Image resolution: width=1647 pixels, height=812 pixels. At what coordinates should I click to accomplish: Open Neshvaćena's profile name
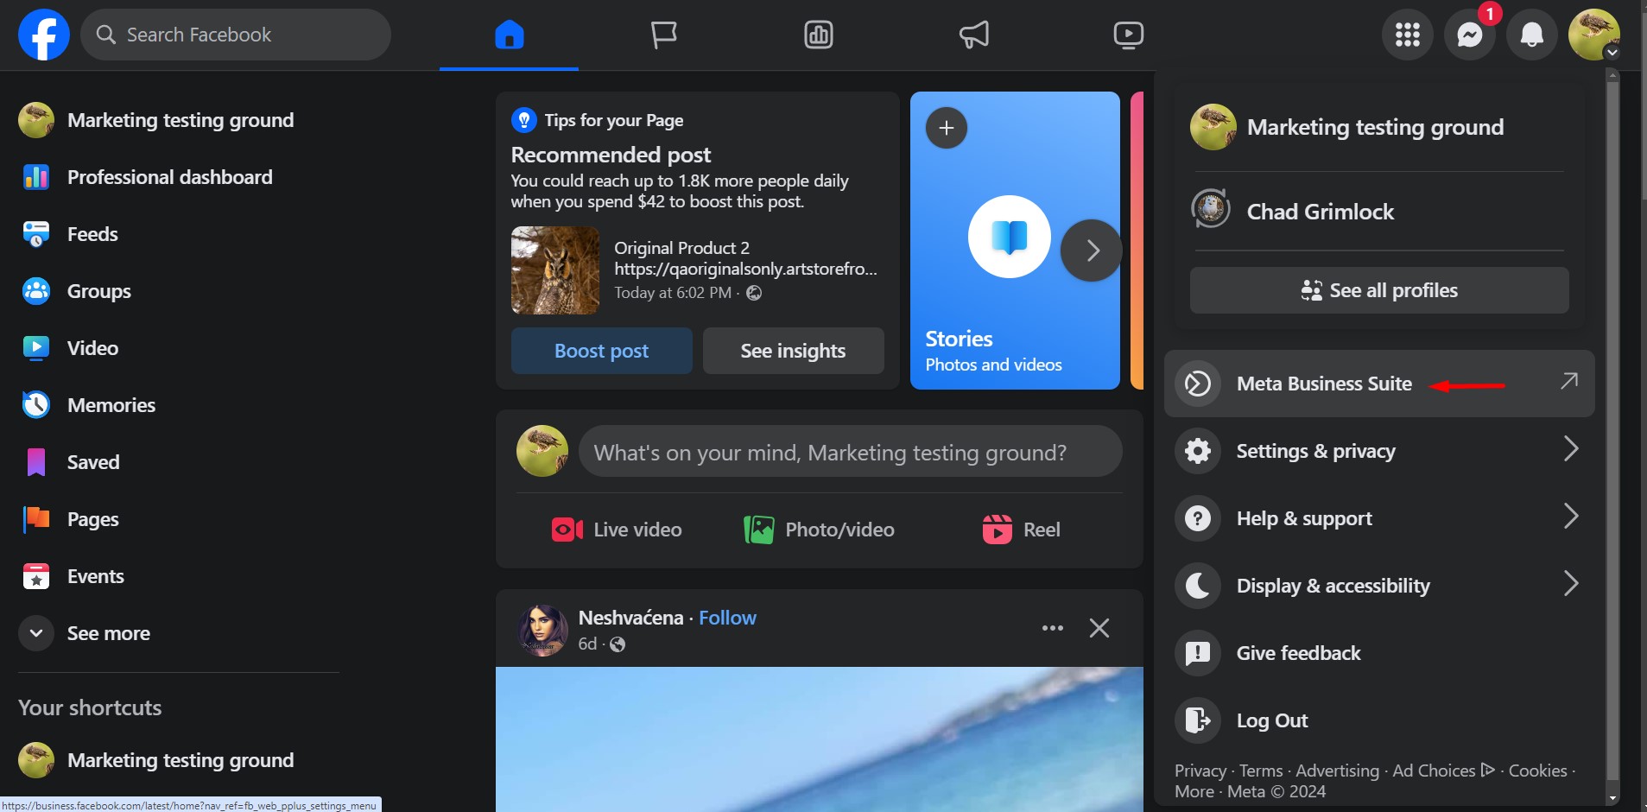tap(630, 618)
